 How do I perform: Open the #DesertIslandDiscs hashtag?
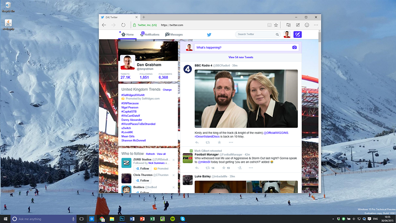tap(207, 137)
